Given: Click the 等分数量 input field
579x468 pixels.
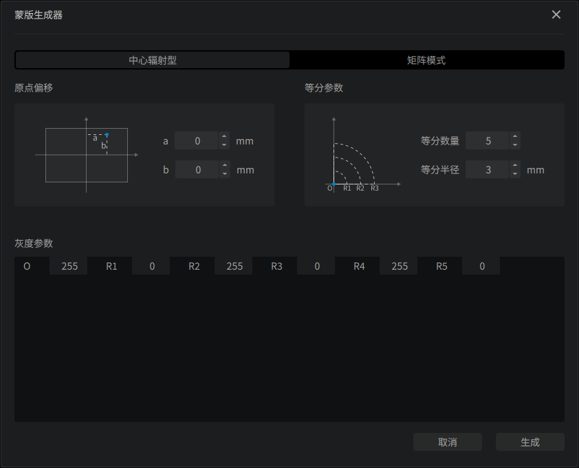Looking at the screenshot, I should tap(488, 140).
